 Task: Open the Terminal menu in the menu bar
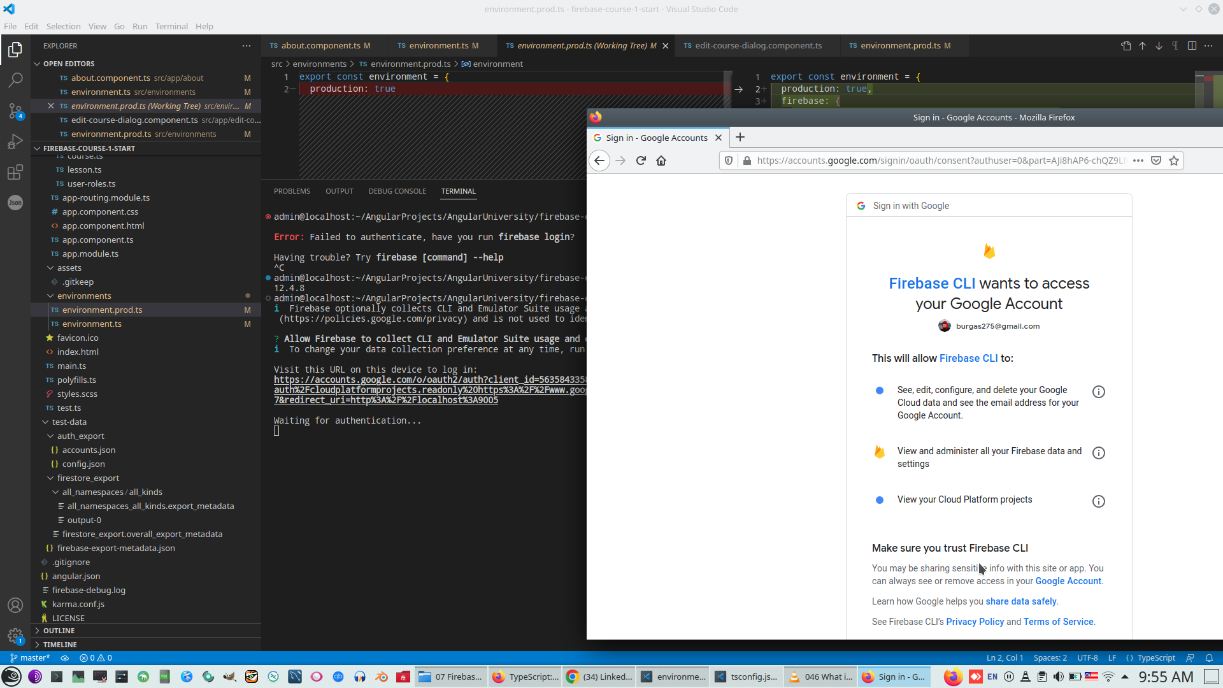pos(171,26)
